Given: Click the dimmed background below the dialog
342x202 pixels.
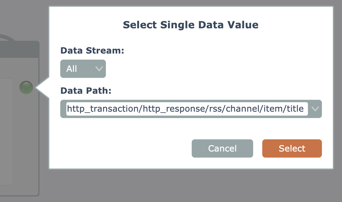Looking at the screenshot, I should (183, 186).
